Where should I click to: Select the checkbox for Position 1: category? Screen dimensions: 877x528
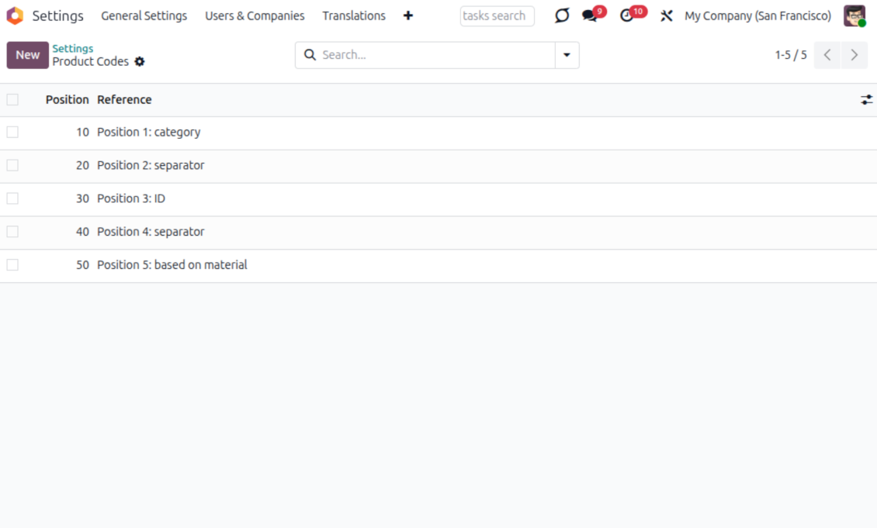click(12, 133)
